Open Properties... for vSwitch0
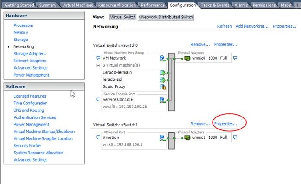301x184 pixels. pos(226,44)
